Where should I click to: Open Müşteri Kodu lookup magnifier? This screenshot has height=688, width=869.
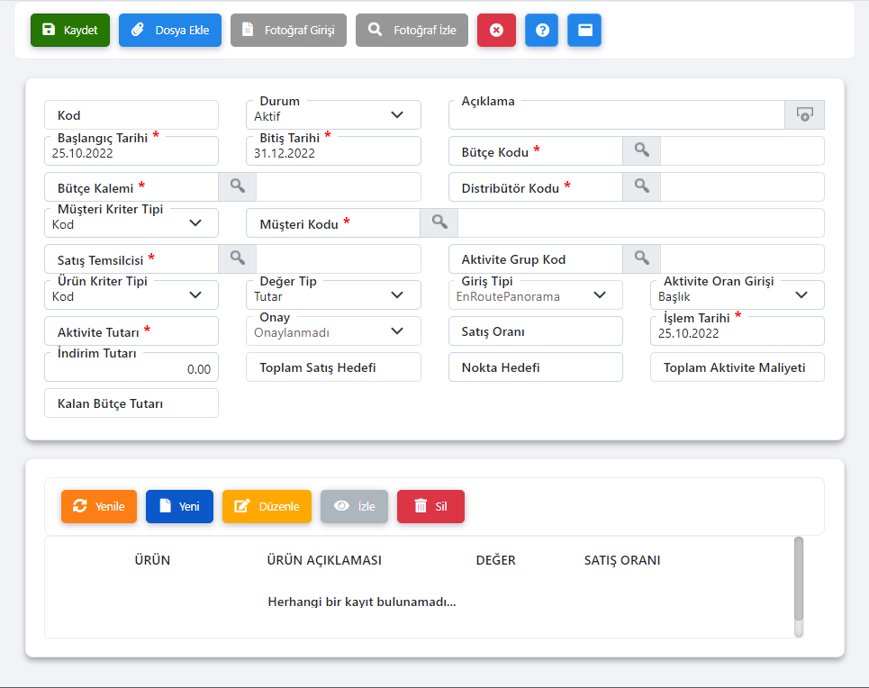click(439, 222)
